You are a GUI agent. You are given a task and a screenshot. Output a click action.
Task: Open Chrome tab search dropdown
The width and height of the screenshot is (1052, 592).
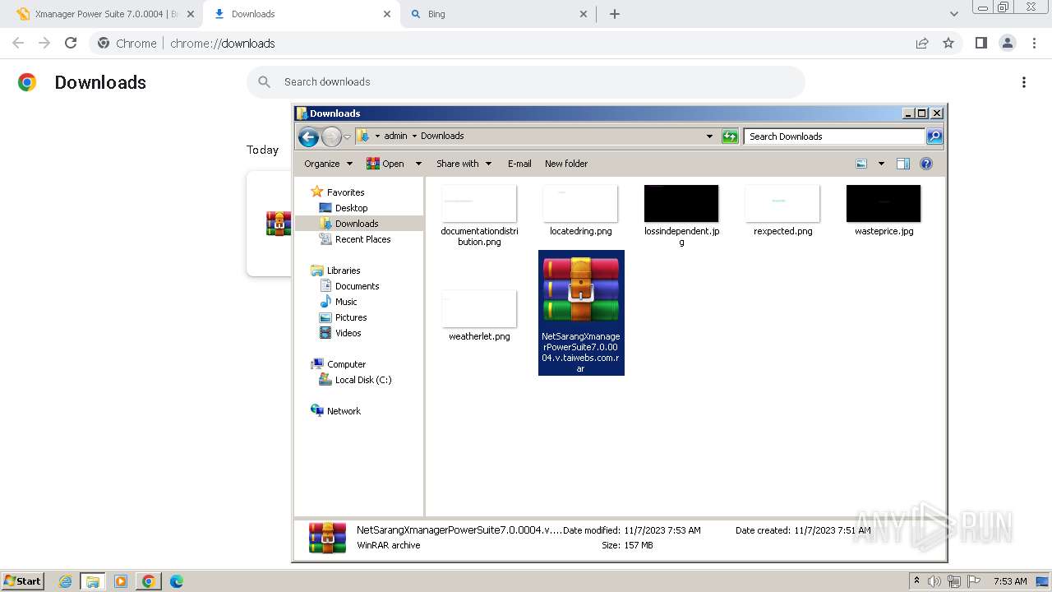tap(953, 14)
